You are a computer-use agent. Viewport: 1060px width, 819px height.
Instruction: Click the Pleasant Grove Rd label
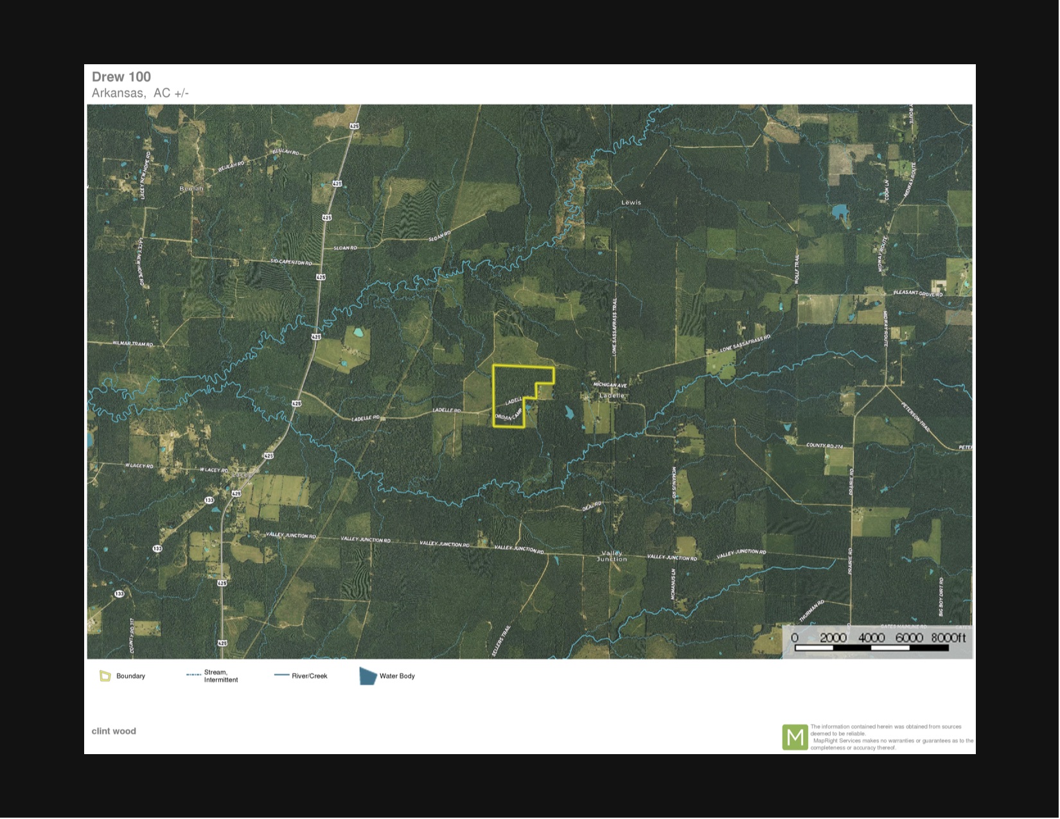[x=917, y=294]
